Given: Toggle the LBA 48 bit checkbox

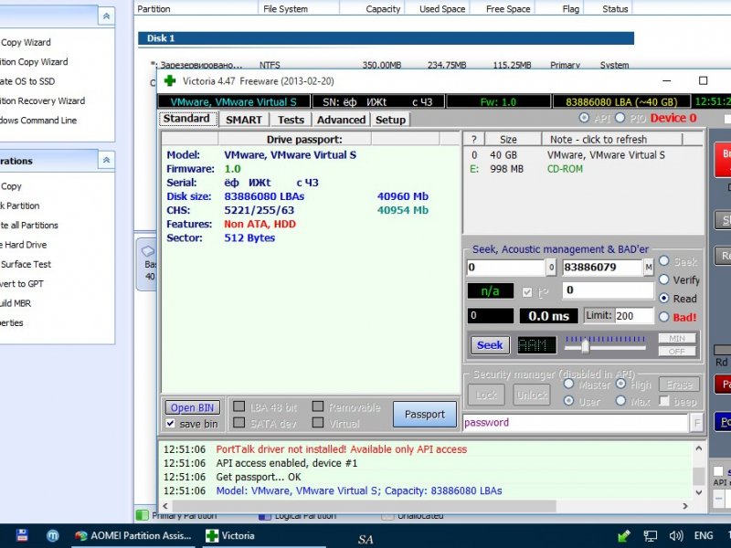Looking at the screenshot, I should tap(238, 406).
